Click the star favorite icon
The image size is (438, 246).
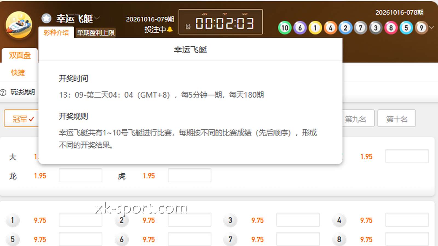pos(47,18)
